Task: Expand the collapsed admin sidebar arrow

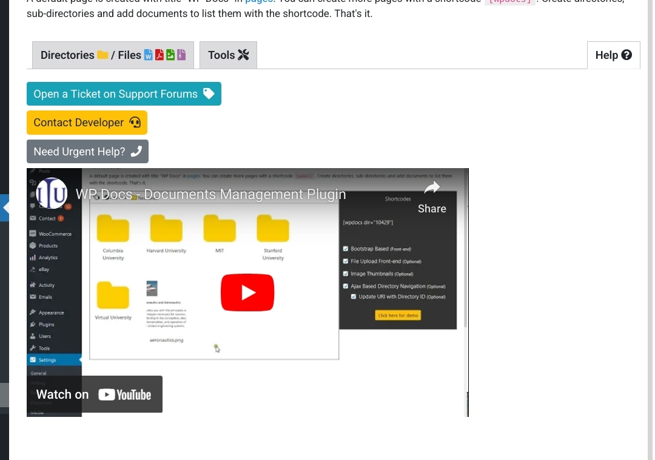Action: pos(5,208)
